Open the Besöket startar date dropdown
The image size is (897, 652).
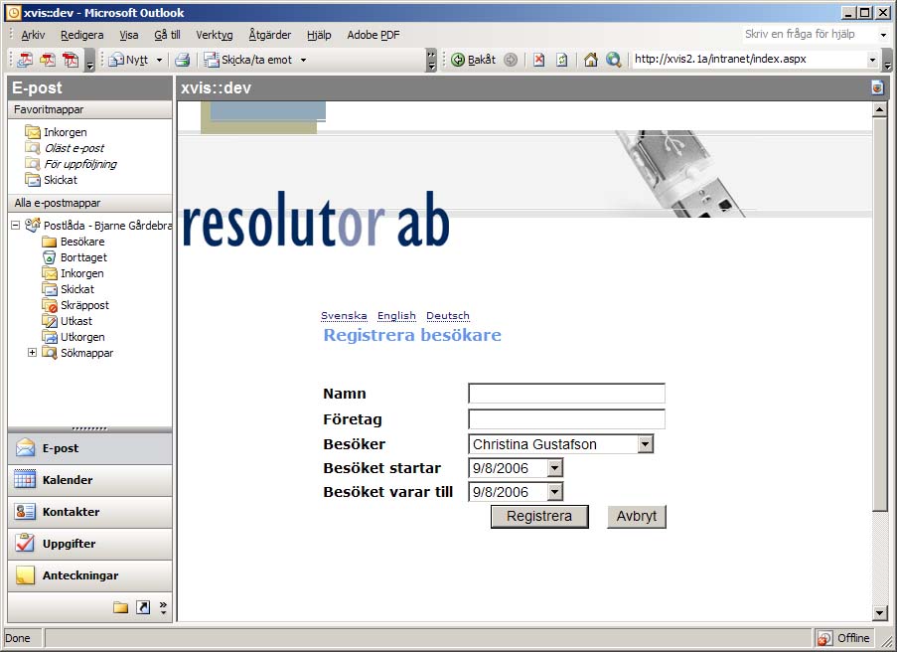point(555,468)
